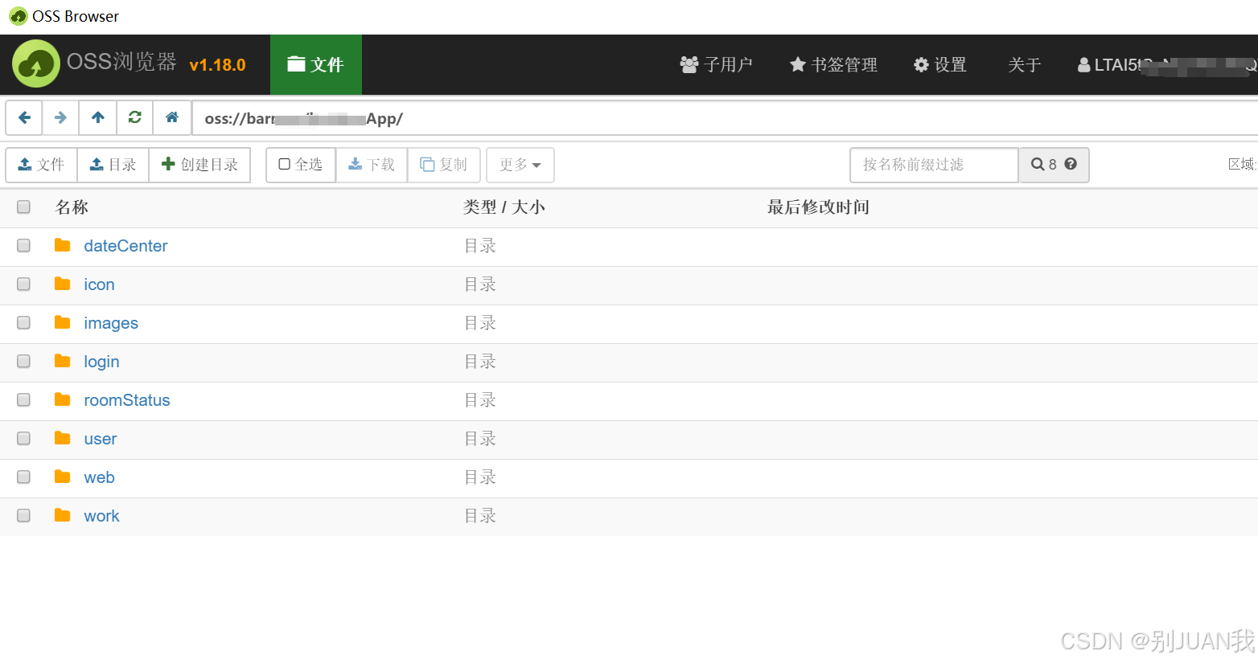Enable 全选 to select all items
Screen dimensions: 1258x663
click(x=299, y=164)
